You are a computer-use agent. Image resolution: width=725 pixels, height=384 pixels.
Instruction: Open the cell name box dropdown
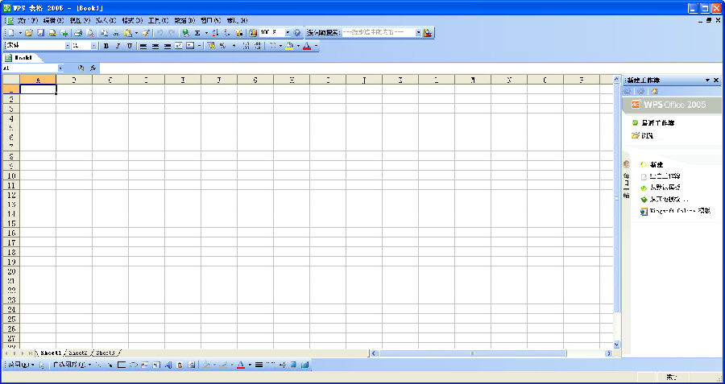point(59,68)
